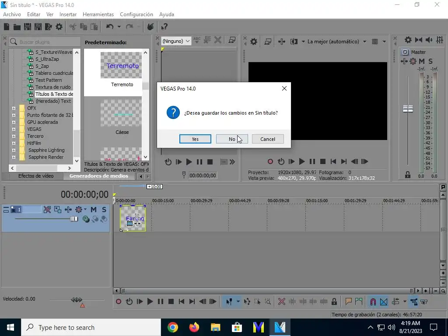Viewport: 448px width, 336px height.
Task: Expand the VEGAS folder
Action: pos(14,129)
